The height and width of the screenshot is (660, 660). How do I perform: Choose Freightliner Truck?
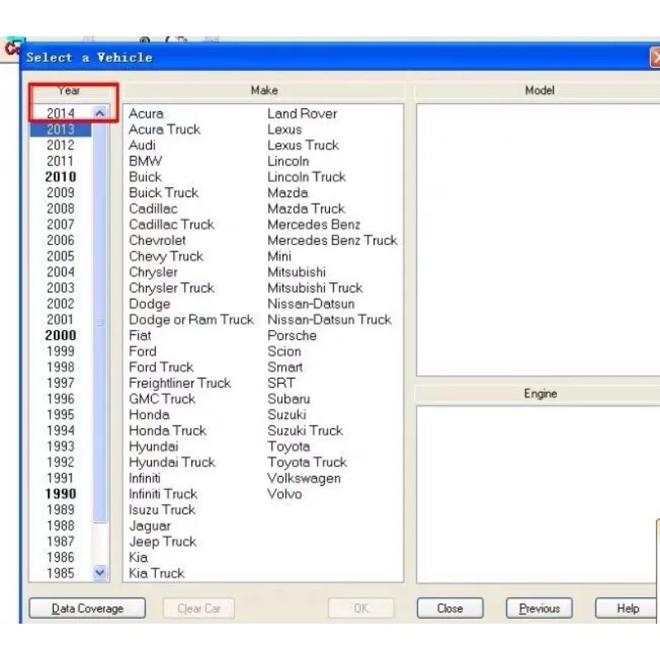[180, 383]
